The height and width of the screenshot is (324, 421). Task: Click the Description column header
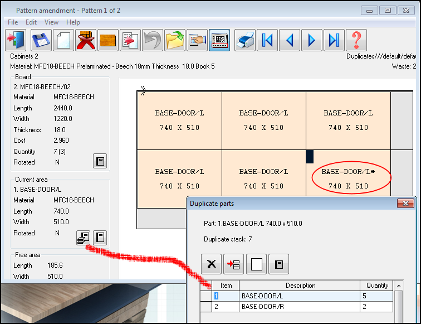point(300,286)
